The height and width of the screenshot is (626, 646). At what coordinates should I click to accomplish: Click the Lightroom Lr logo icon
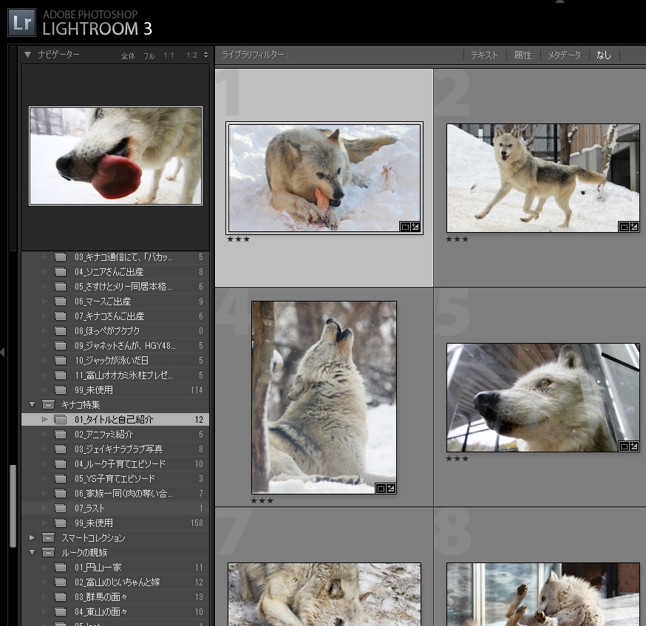pos(22,23)
